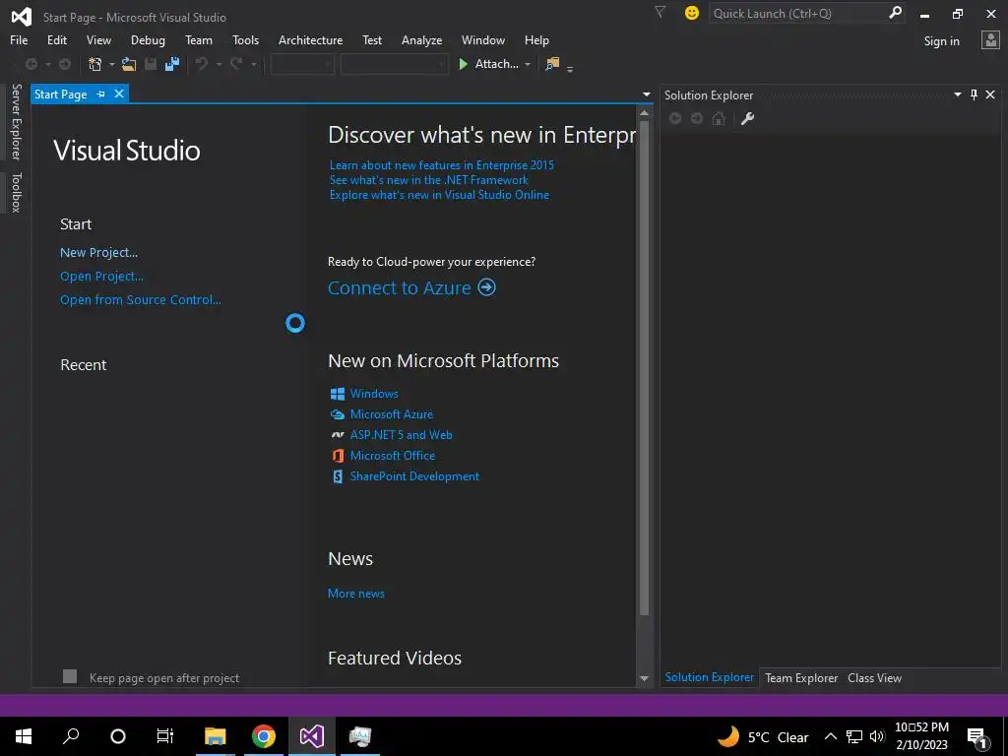
Task: Open the Server Explorer side tab
Action: 16,121
